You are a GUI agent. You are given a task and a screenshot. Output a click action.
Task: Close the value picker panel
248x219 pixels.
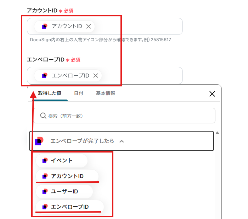tap(212, 94)
